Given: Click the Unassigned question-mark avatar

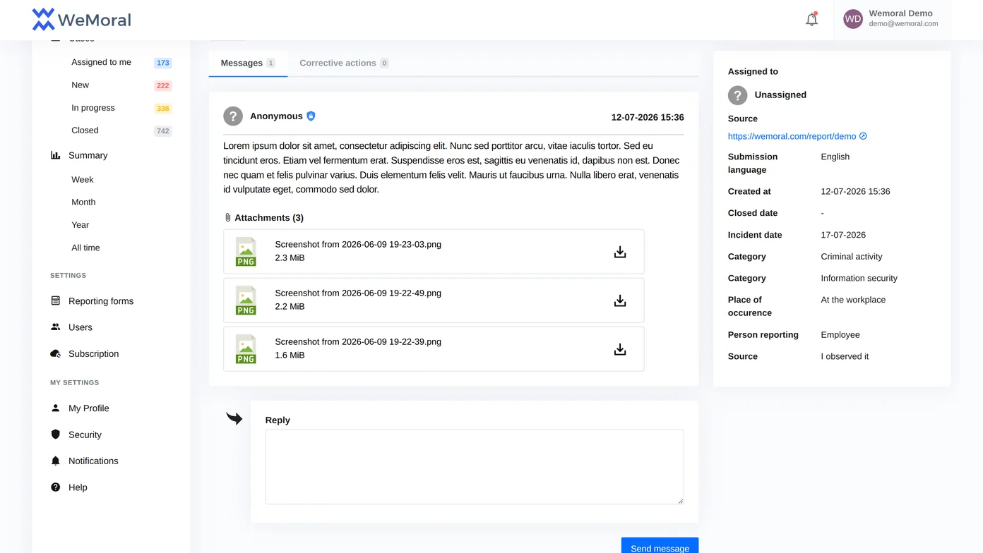Looking at the screenshot, I should 738,95.
